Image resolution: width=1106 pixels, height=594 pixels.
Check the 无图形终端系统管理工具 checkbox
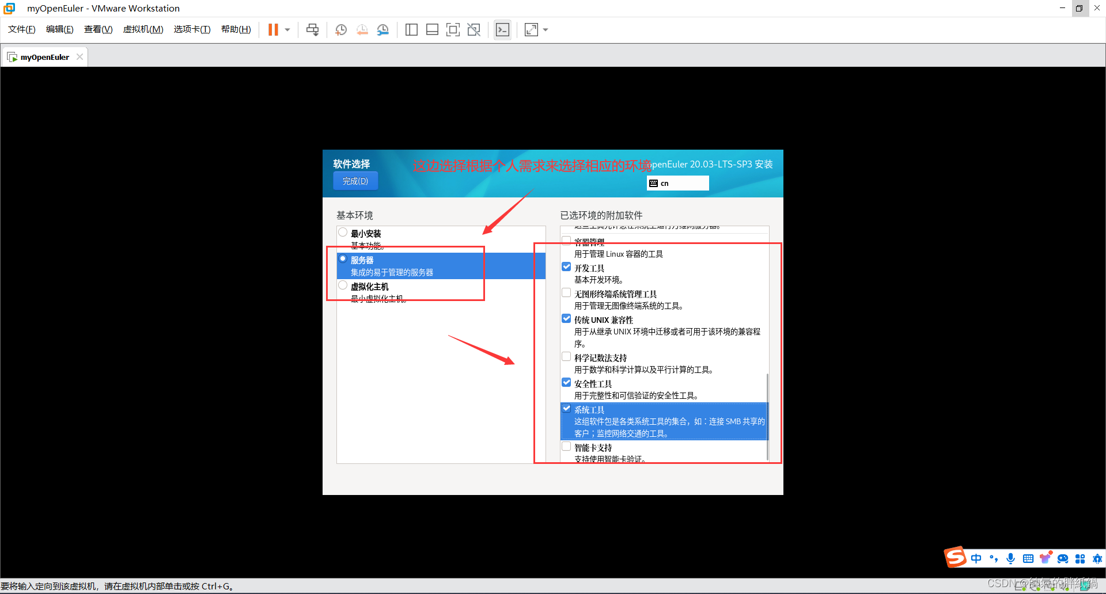566,292
